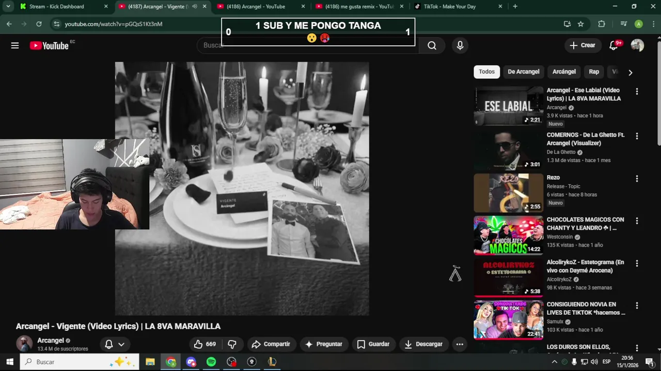Open the Chrome profile A avatar
661x371 pixels.
coord(639,24)
